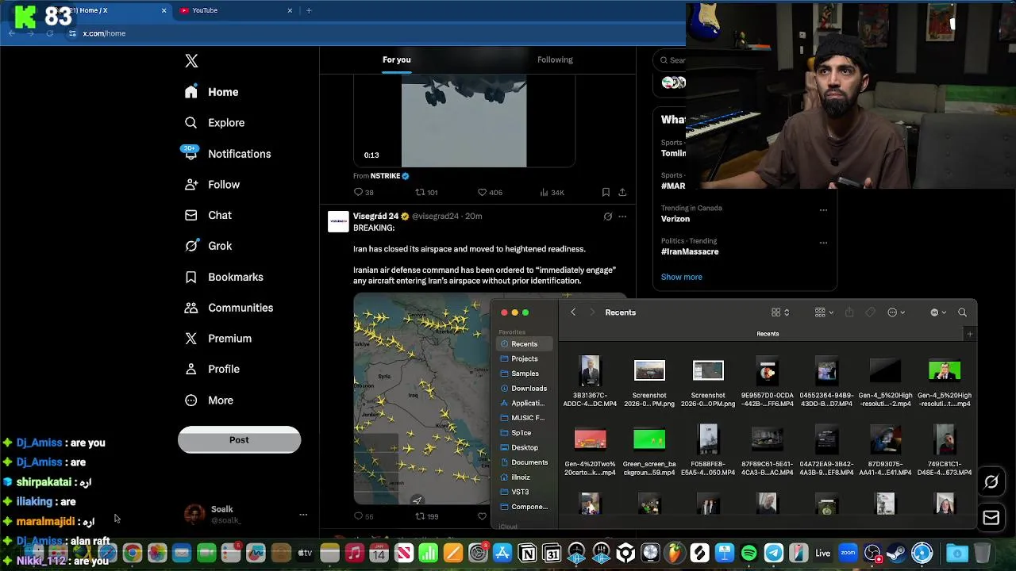The height and width of the screenshot is (571, 1016).
Task: Click the X search field
Action: (x=672, y=60)
